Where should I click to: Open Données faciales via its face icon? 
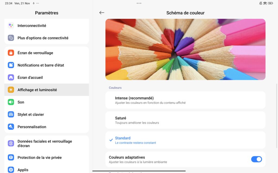coord(11,143)
